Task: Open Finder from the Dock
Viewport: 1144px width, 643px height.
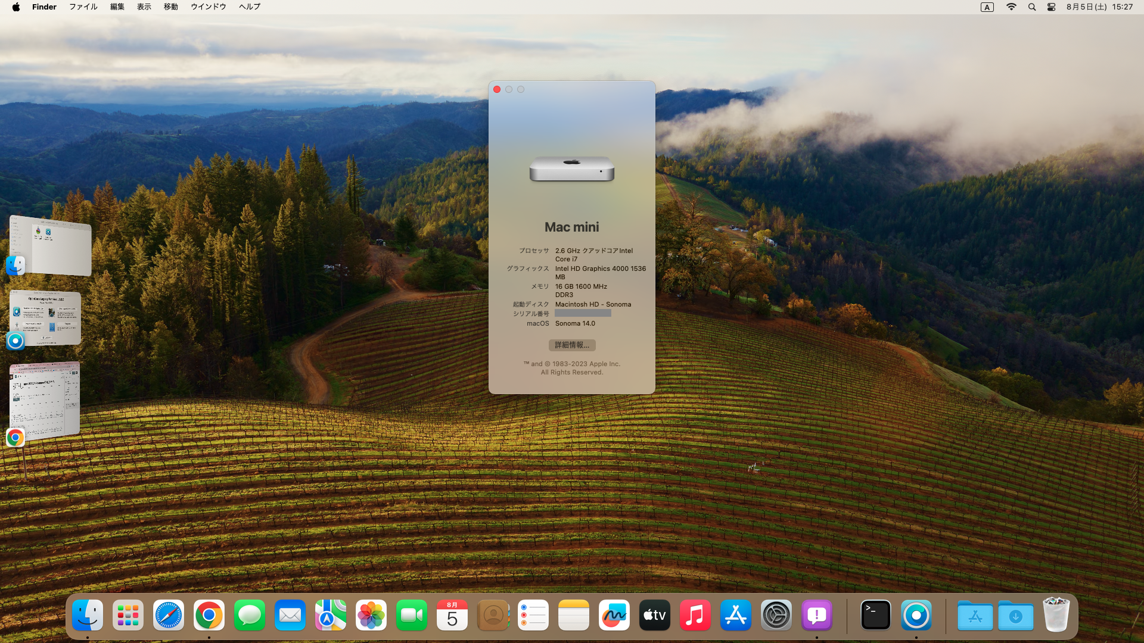Action: [x=88, y=615]
